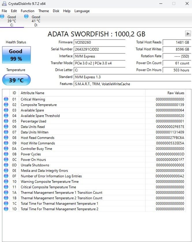Open the Theme menu

(x=44, y=11)
